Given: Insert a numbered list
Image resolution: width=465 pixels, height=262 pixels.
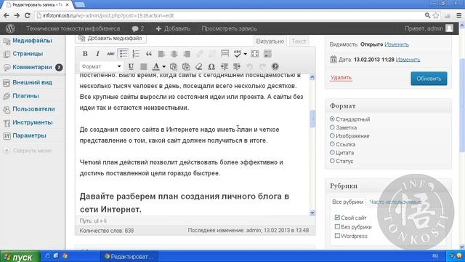Looking at the screenshot, I should coord(136,54).
